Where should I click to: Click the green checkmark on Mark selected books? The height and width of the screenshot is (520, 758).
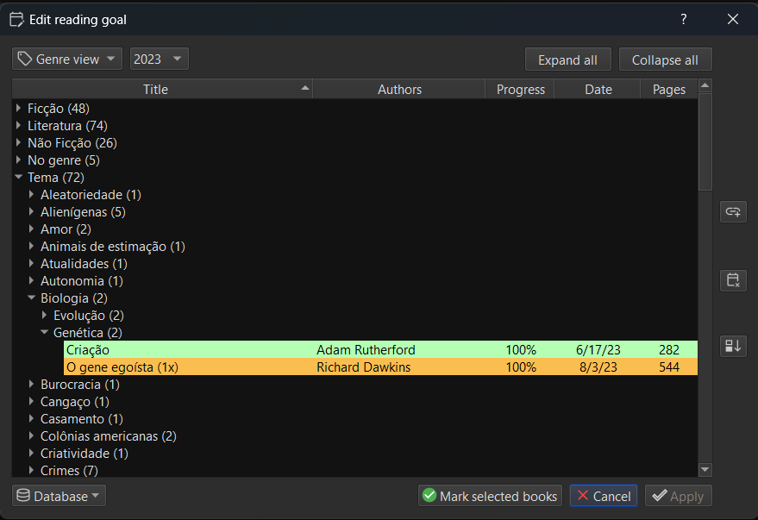click(429, 496)
